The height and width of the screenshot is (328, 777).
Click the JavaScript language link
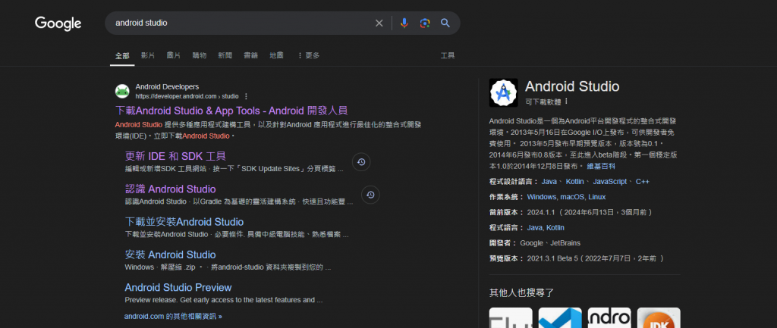point(610,182)
